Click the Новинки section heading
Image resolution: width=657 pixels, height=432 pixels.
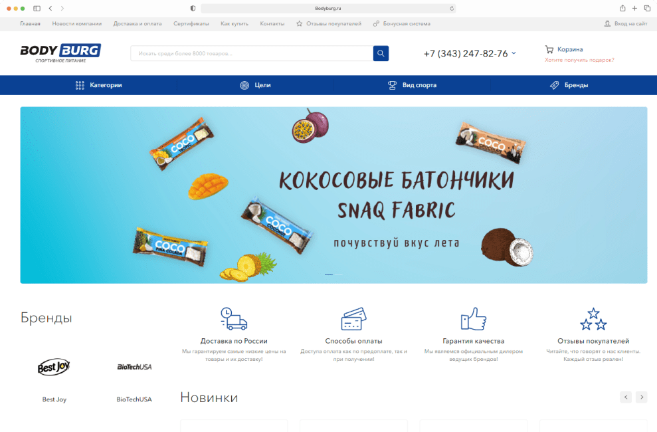coord(209,397)
